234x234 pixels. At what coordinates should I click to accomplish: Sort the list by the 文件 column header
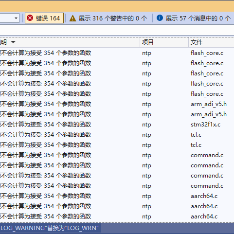tap(211, 42)
